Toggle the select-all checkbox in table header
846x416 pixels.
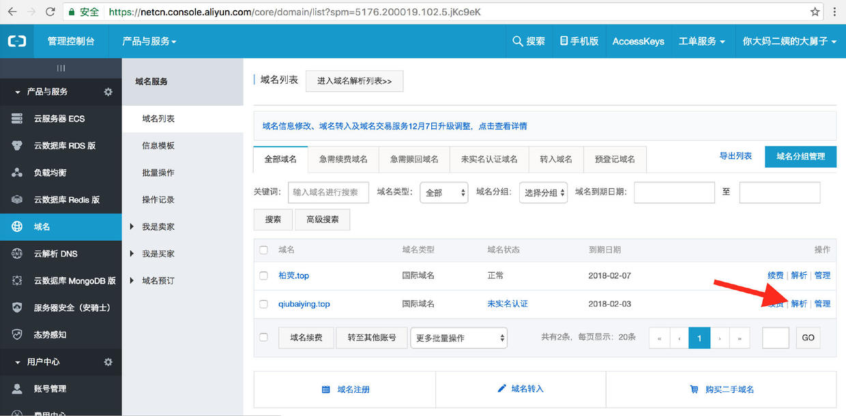pos(264,250)
